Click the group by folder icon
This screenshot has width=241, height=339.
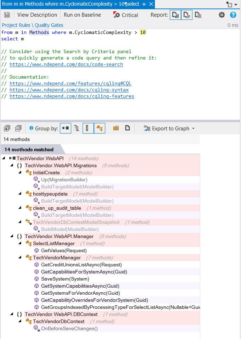point(116,128)
